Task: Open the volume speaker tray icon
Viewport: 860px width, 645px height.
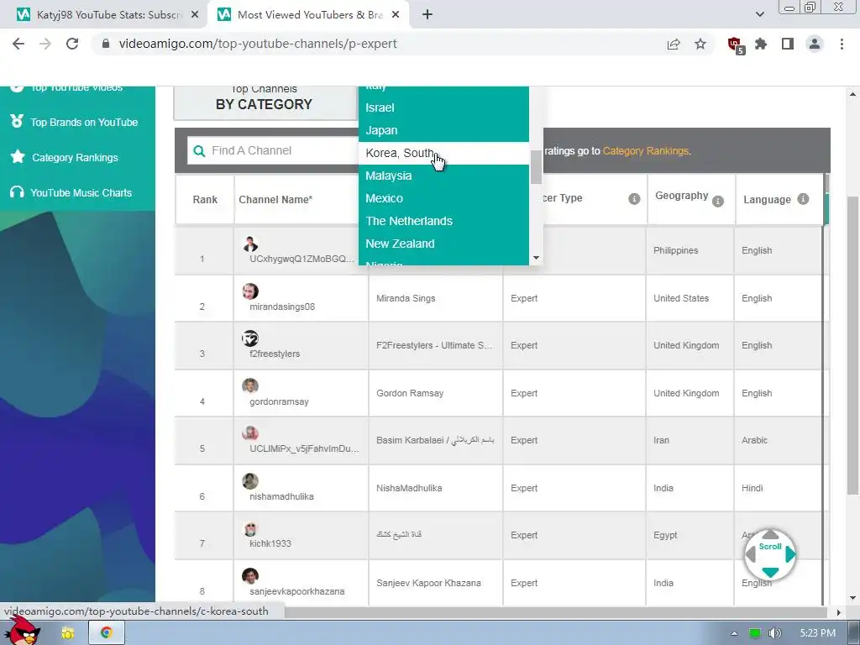Action: tap(774, 633)
